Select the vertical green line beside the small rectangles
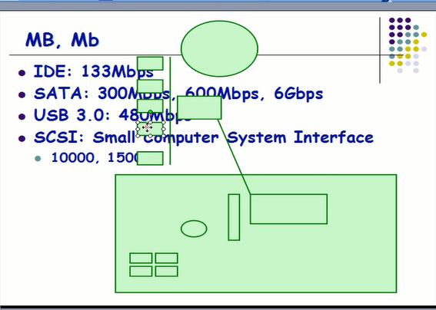The height and width of the screenshot is (310, 436). point(170,110)
